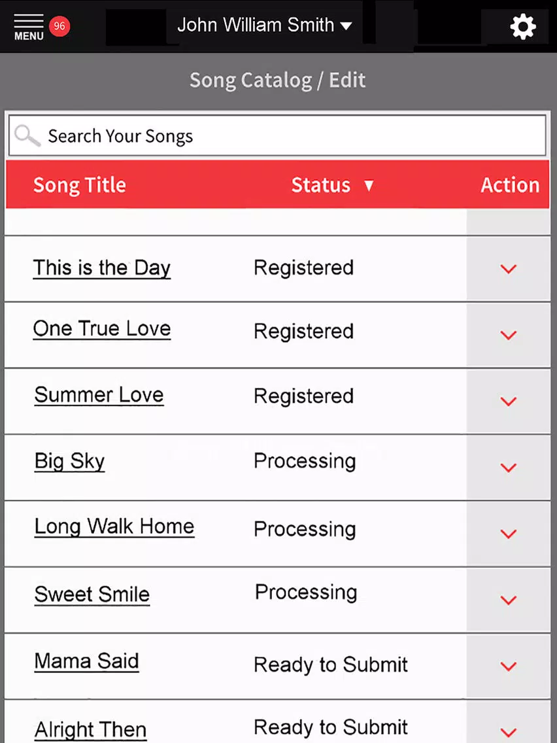This screenshot has height=743, width=557.
Task: Expand actions for Summer Love
Action: pos(508,402)
